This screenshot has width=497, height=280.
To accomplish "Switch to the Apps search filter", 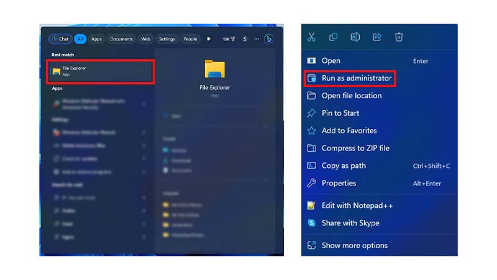I will [x=96, y=39].
